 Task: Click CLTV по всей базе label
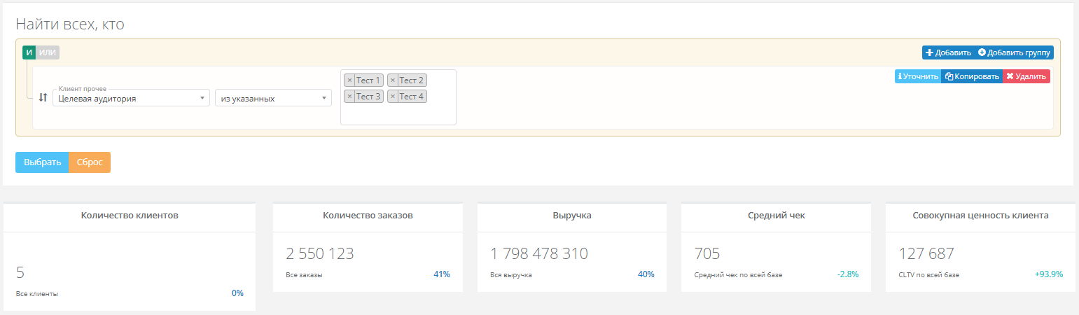928,275
